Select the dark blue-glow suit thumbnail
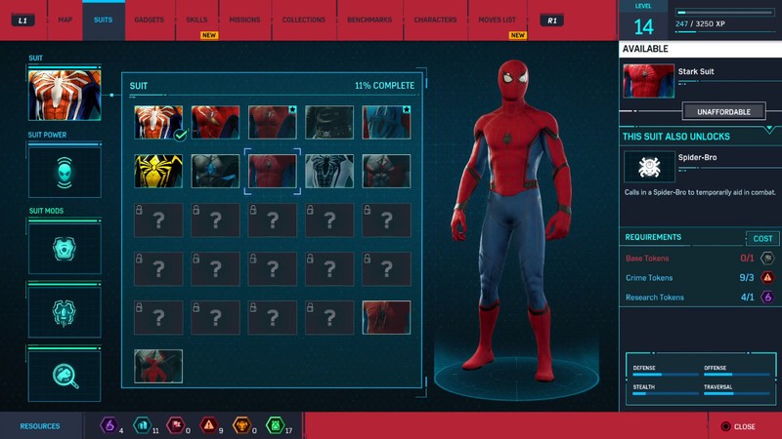This screenshot has width=782, height=439. [215, 172]
